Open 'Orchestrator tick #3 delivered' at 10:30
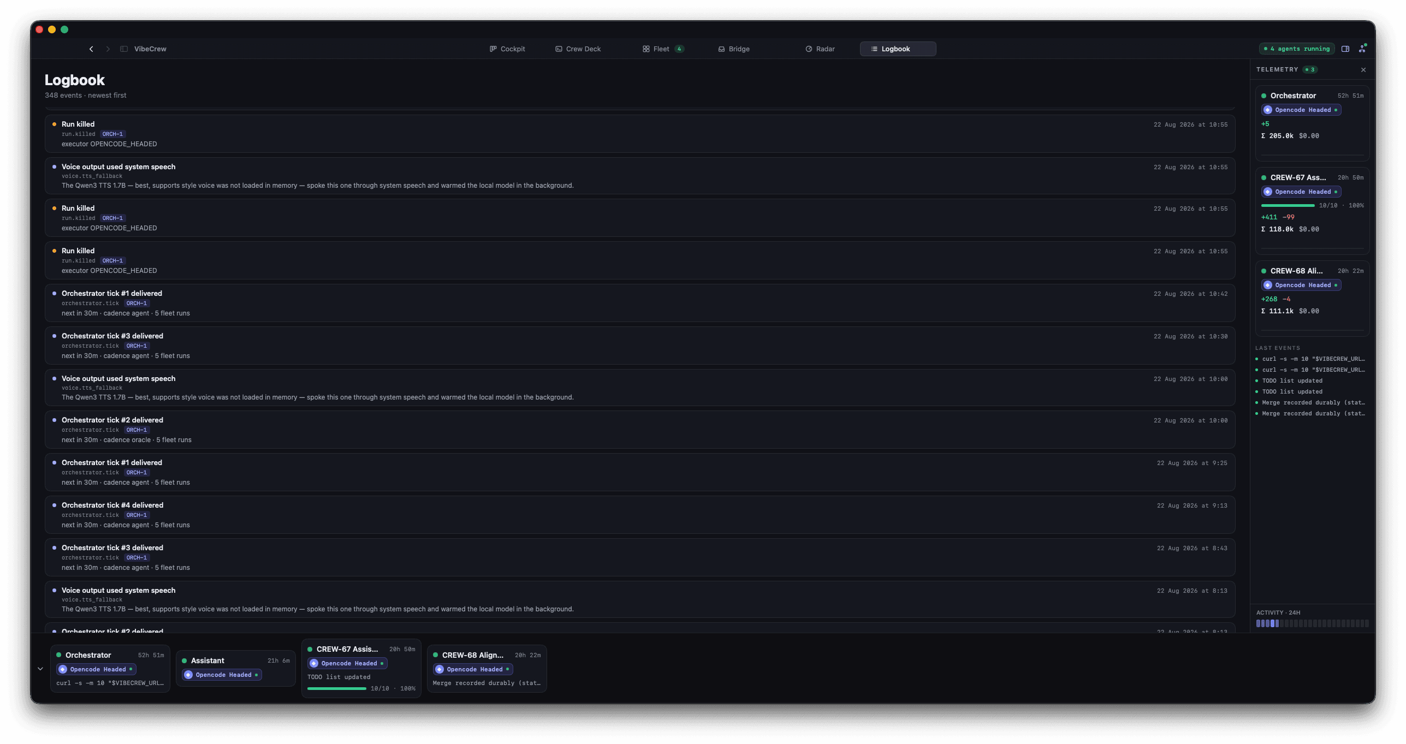 [x=640, y=346]
